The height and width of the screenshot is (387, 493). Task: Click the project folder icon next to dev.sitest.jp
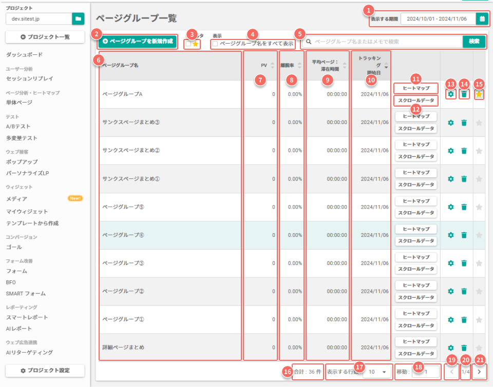click(x=78, y=19)
